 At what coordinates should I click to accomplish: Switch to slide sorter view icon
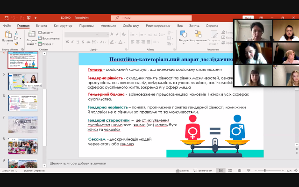pyautogui.click(x=230, y=170)
